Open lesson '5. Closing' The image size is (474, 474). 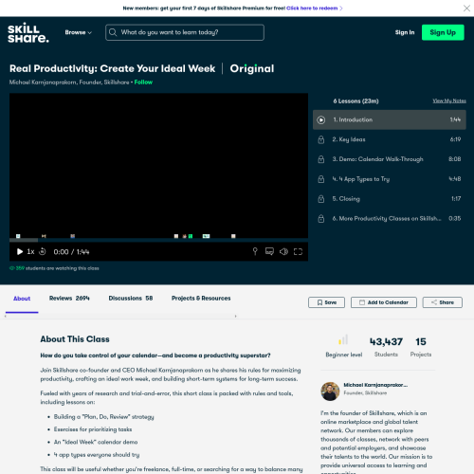pos(390,199)
